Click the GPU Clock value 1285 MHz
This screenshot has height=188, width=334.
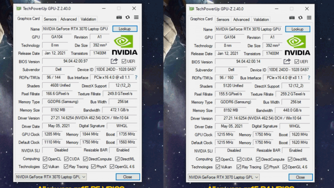tap(52, 134)
